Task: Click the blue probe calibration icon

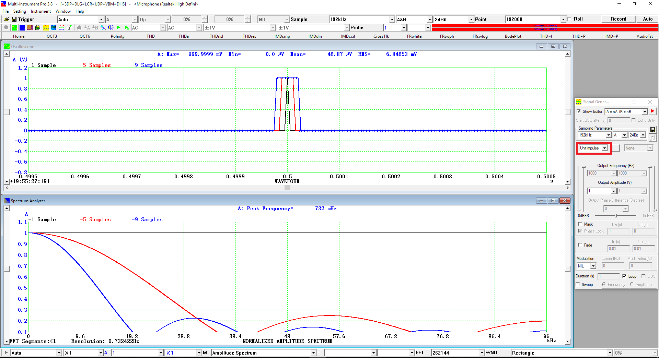Action: 103,27
